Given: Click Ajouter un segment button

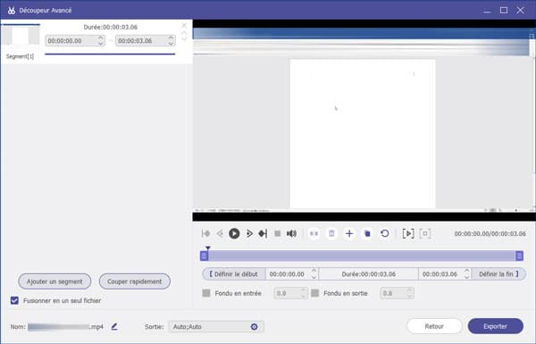Looking at the screenshot, I should tap(54, 281).
